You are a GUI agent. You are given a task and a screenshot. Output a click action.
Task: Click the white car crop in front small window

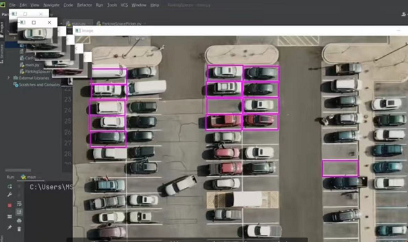click(37, 34)
